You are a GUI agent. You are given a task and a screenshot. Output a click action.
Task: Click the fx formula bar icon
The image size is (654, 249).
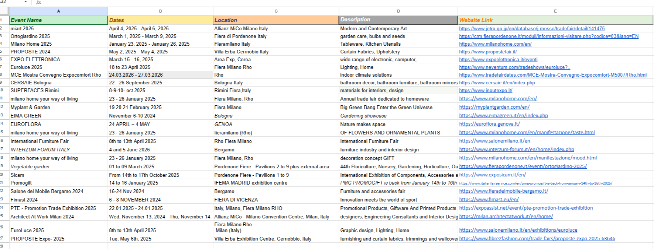coord(39,2)
